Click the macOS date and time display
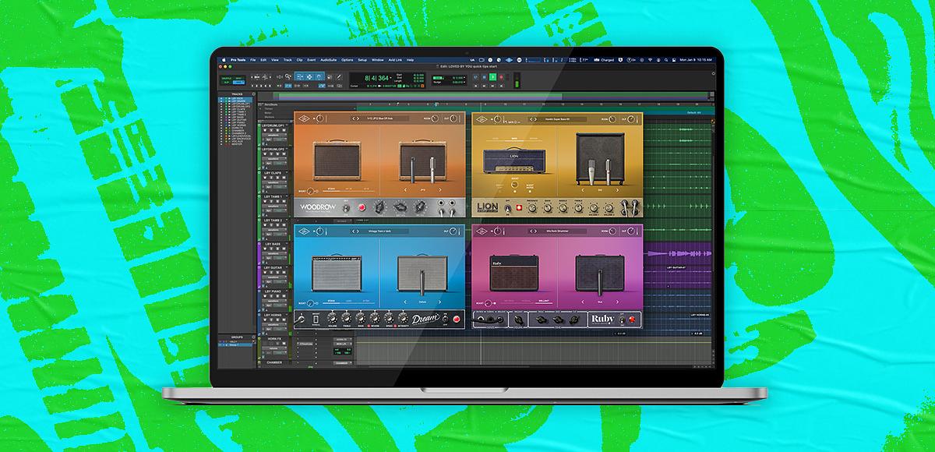Image resolution: width=935 pixels, height=452 pixels. click(696, 60)
